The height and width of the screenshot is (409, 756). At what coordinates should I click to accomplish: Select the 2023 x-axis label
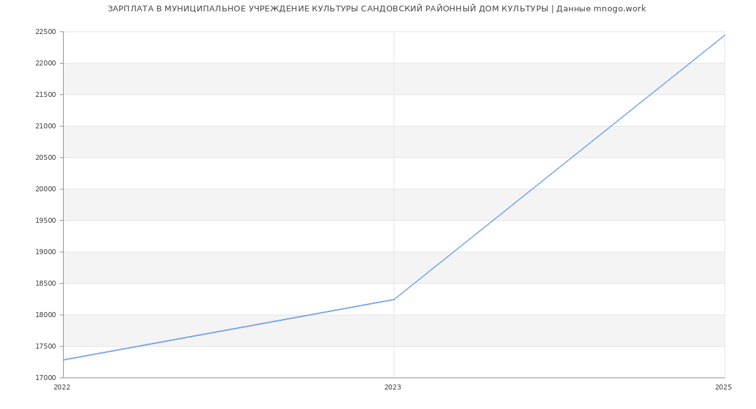coord(392,388)
